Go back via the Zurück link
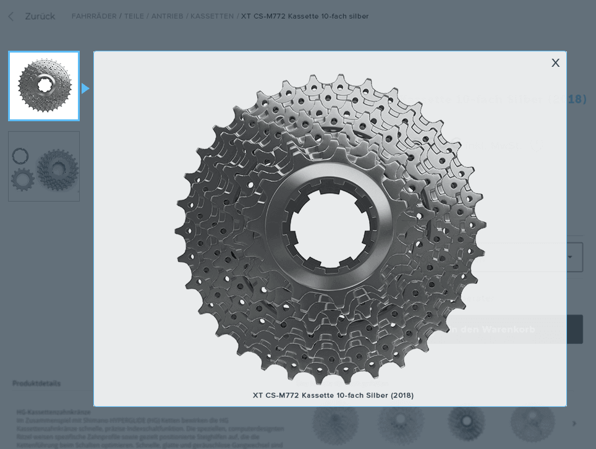 click(40, 17)
